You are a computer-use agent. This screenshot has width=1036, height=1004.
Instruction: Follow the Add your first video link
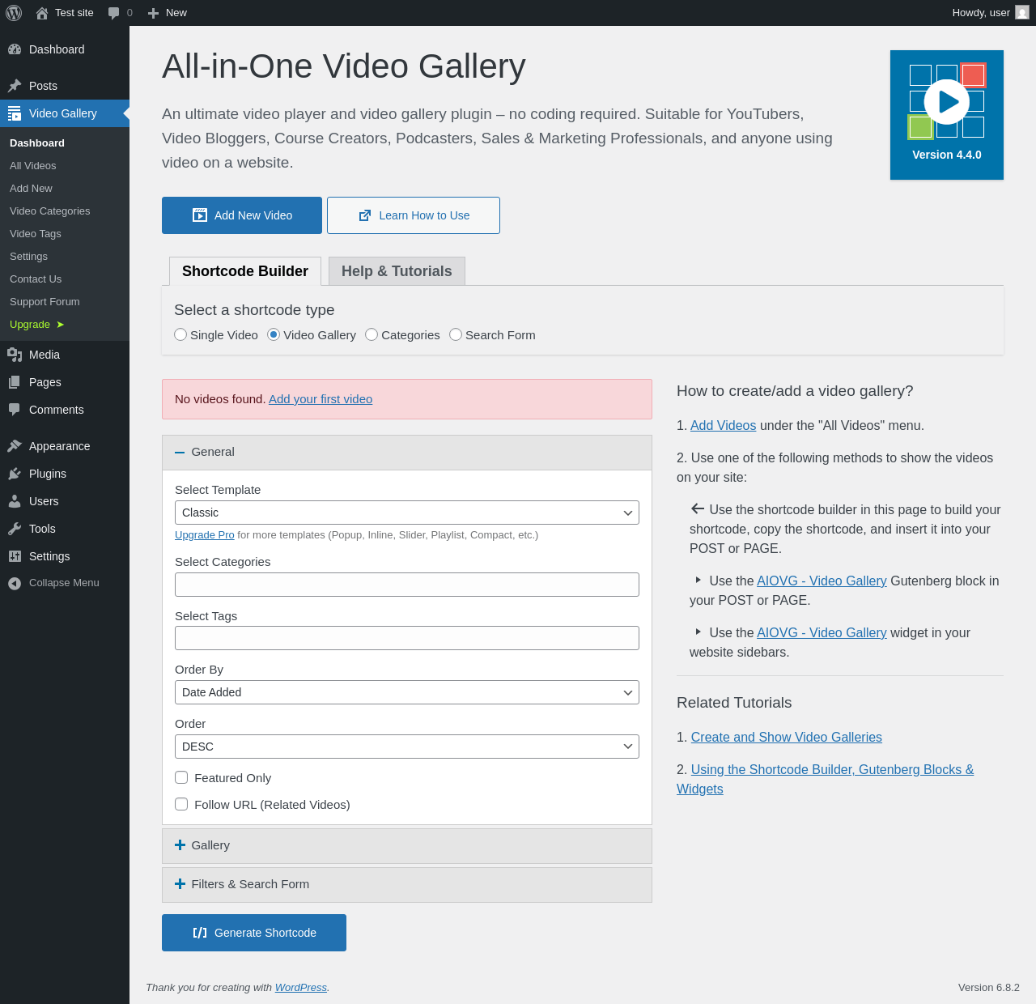coord(321,399)
